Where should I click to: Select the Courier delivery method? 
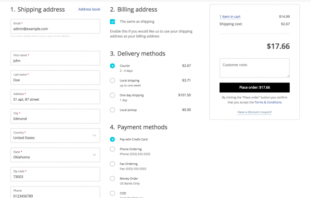point(112,66)
